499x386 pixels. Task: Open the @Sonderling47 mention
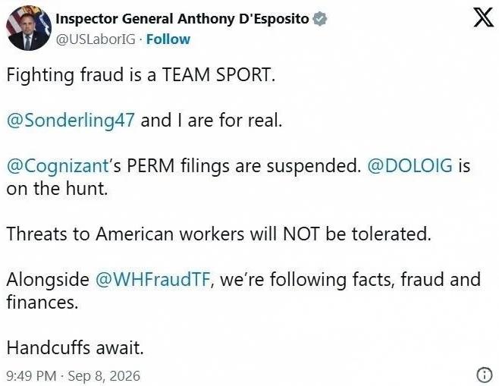(x=71, y=121)
